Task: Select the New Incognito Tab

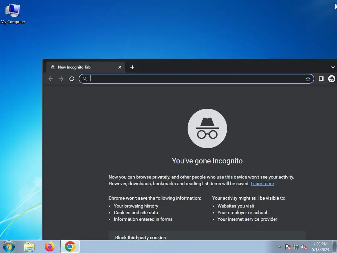Action: click(85, 67)
